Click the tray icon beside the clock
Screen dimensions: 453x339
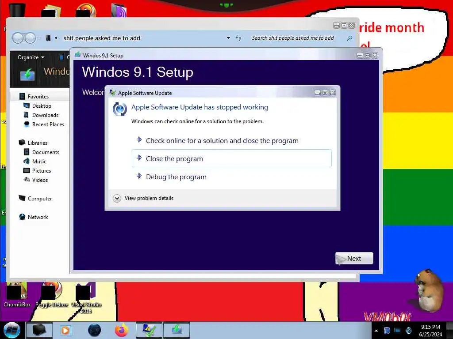pyautogui.click(x=408, y=331)
